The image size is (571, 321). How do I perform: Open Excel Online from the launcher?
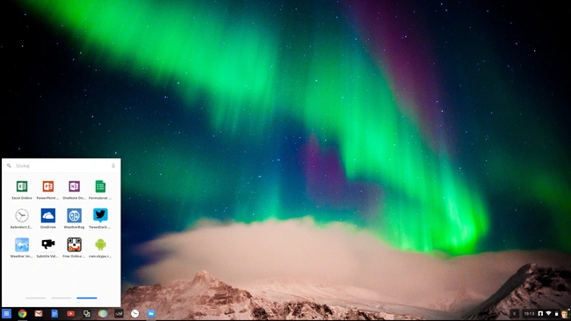(x=22, y=190)
